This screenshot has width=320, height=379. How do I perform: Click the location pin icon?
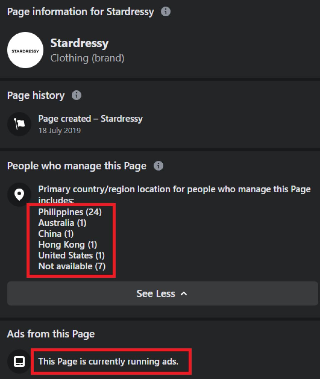pyautogui.click(x=19, y=195)
